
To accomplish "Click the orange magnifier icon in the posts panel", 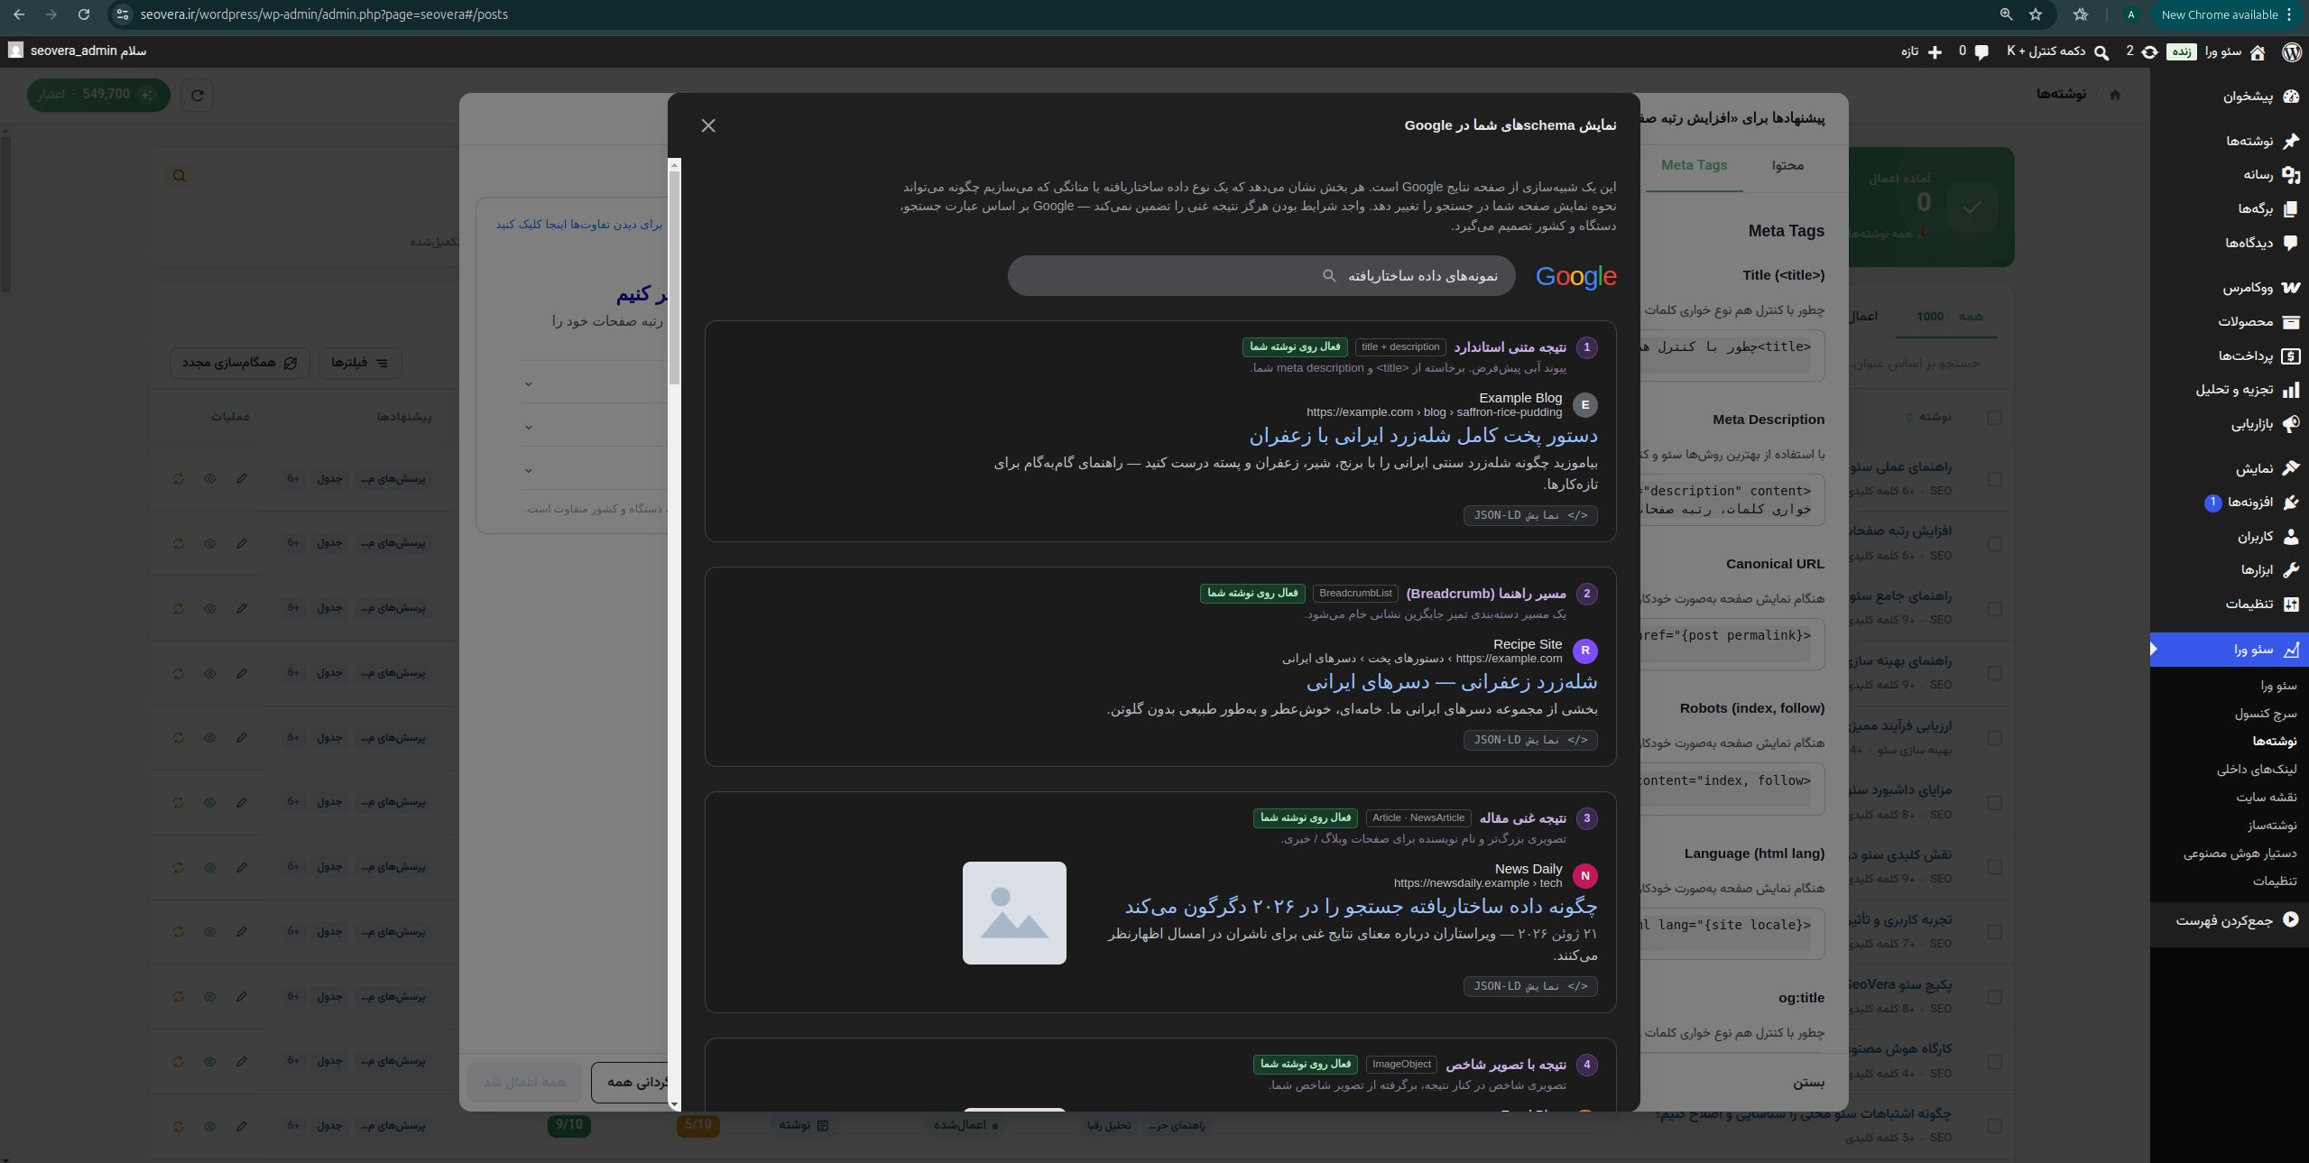I will click(180, 176).
